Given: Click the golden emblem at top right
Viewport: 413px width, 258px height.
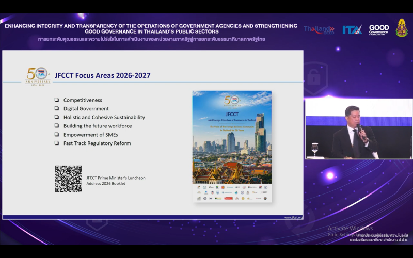Looking at the screenshot, I should [x=402, y=28].
